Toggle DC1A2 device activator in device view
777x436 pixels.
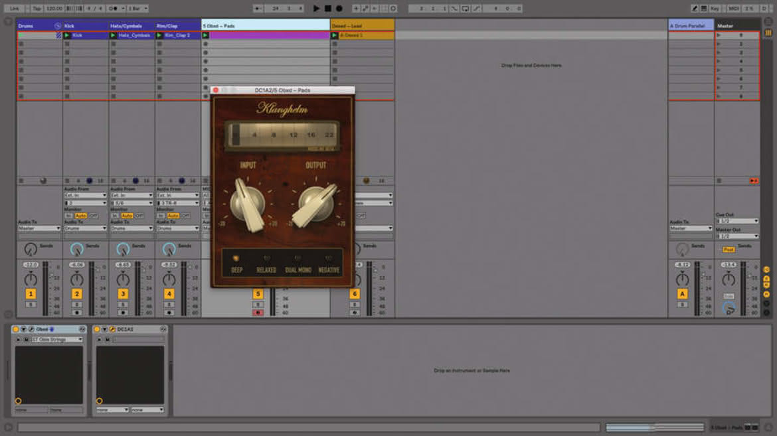tap(97, 329)
